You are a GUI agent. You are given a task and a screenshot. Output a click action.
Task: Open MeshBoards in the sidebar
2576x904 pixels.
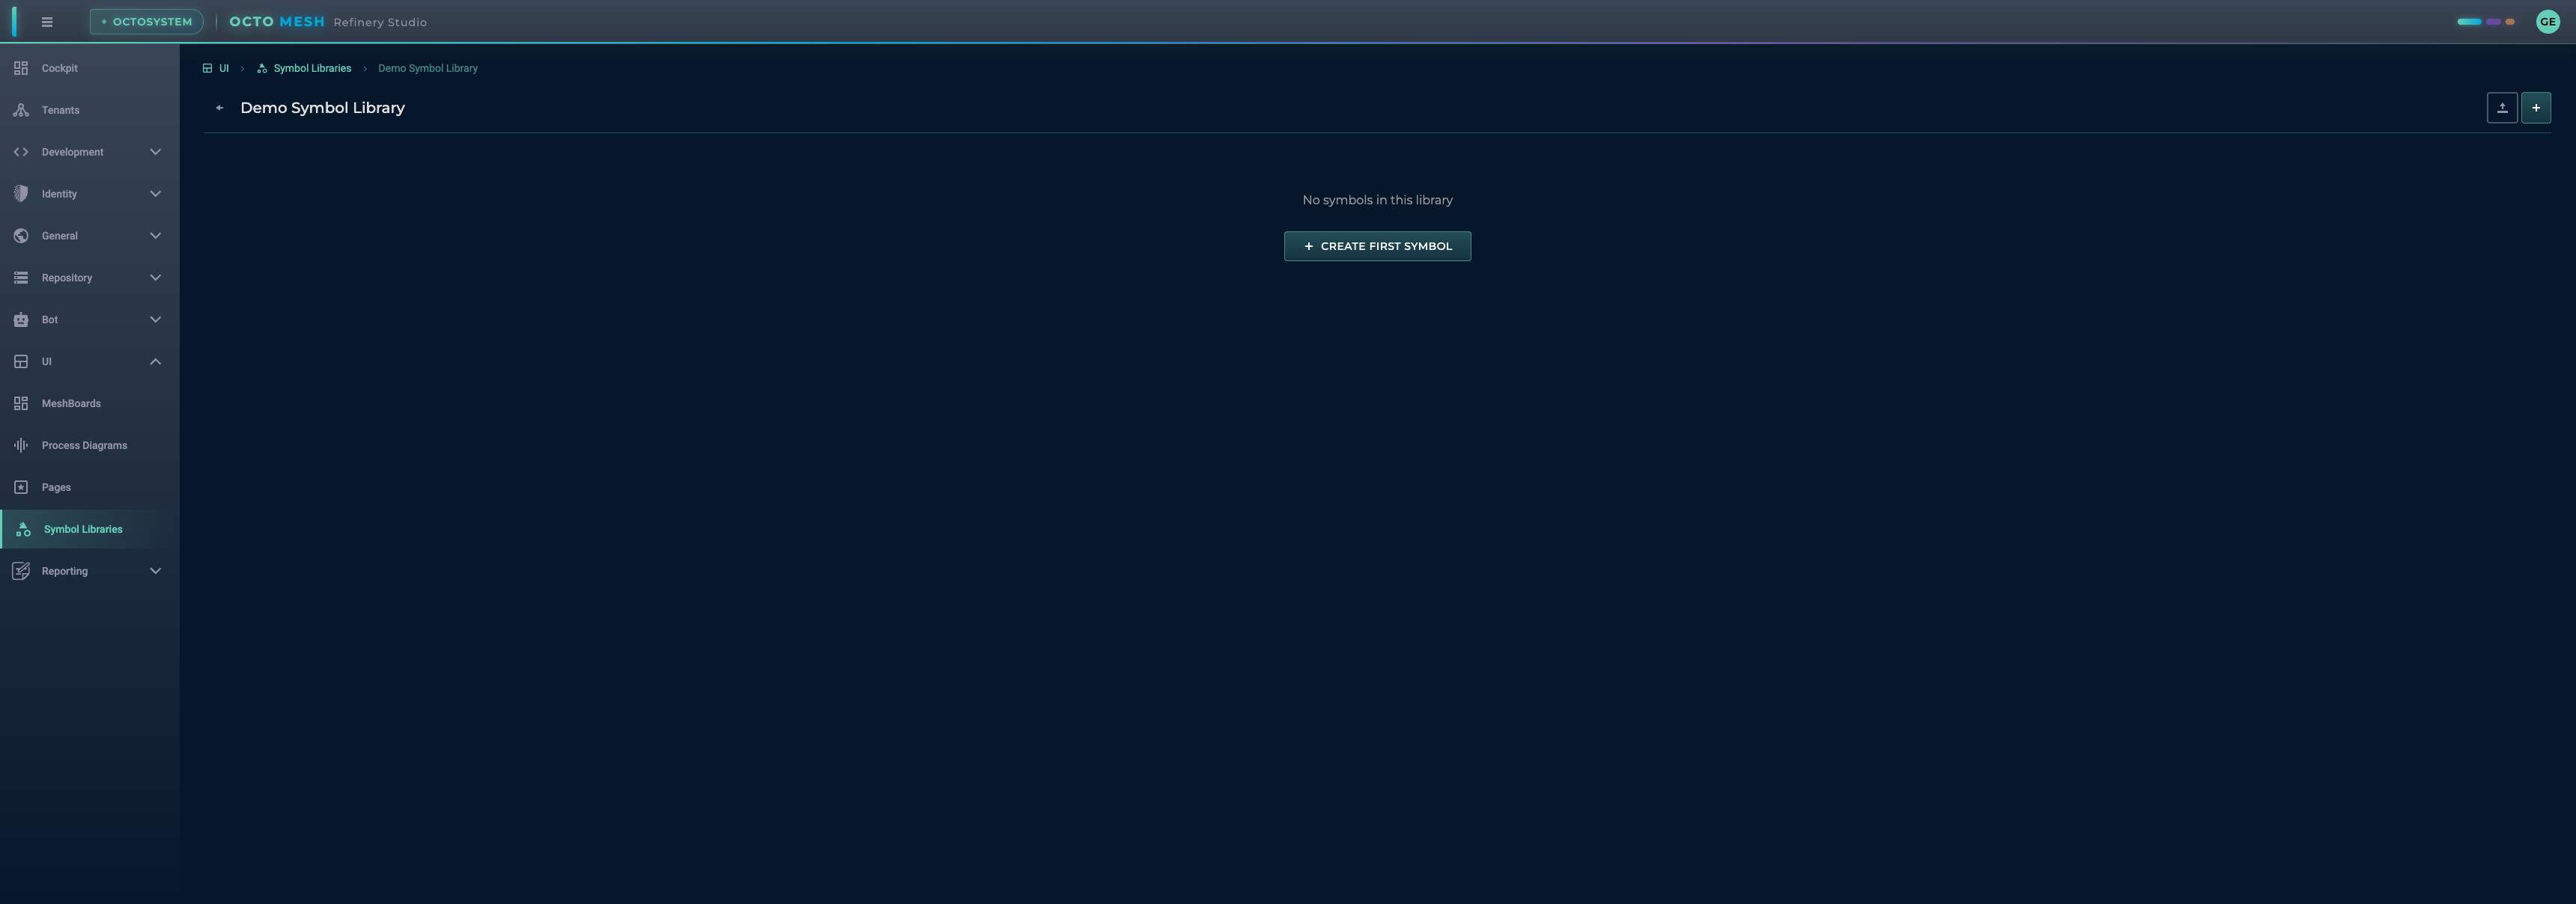(x=71, y=403)
